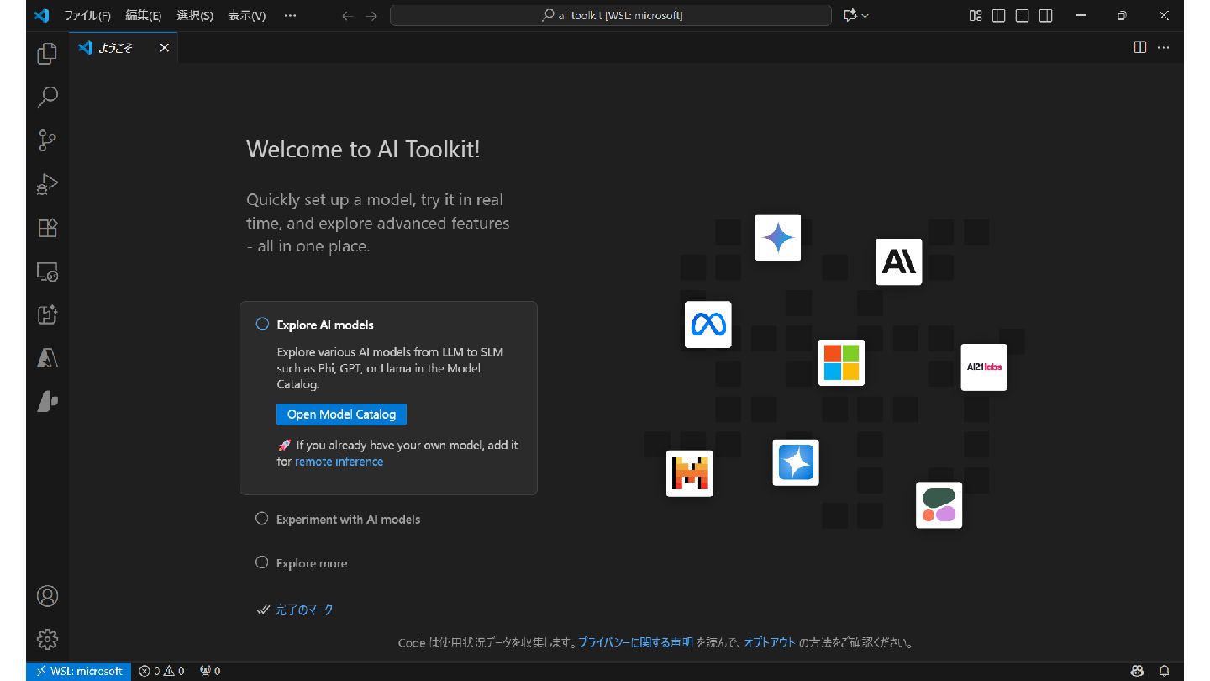Open the 表示(V) menu
1210x681 pixels.
[246, 15]
